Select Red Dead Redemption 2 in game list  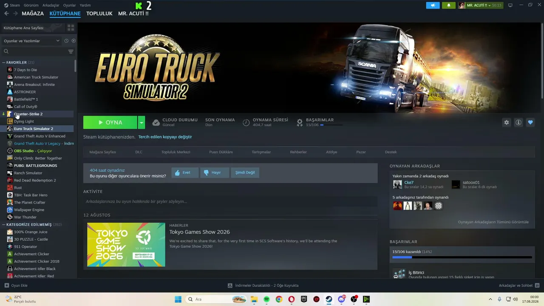tap(35, 180)
